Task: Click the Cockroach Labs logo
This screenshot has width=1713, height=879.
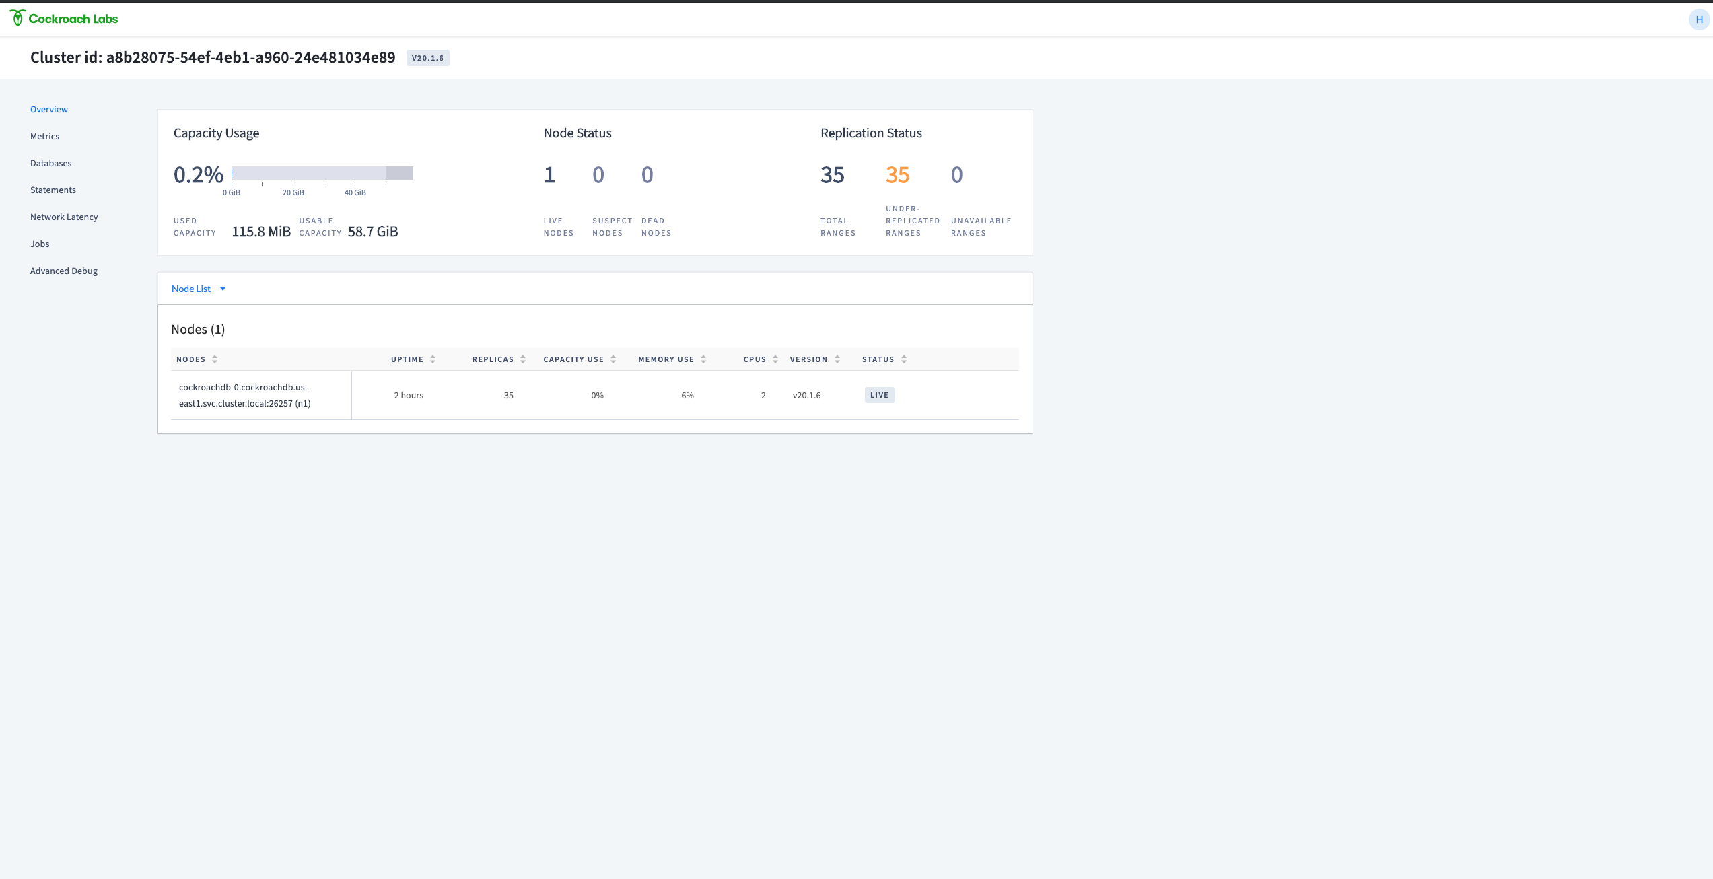Action: 64,19
